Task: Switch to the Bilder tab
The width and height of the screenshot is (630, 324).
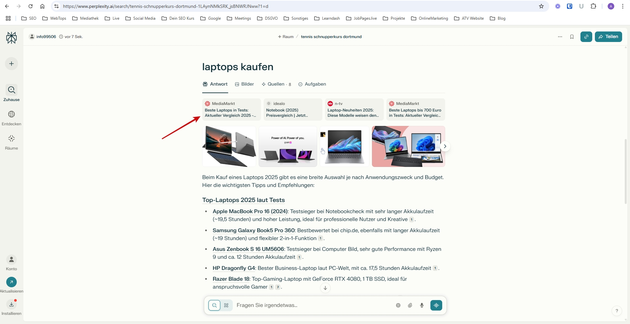Action: [x=245, y=84]
